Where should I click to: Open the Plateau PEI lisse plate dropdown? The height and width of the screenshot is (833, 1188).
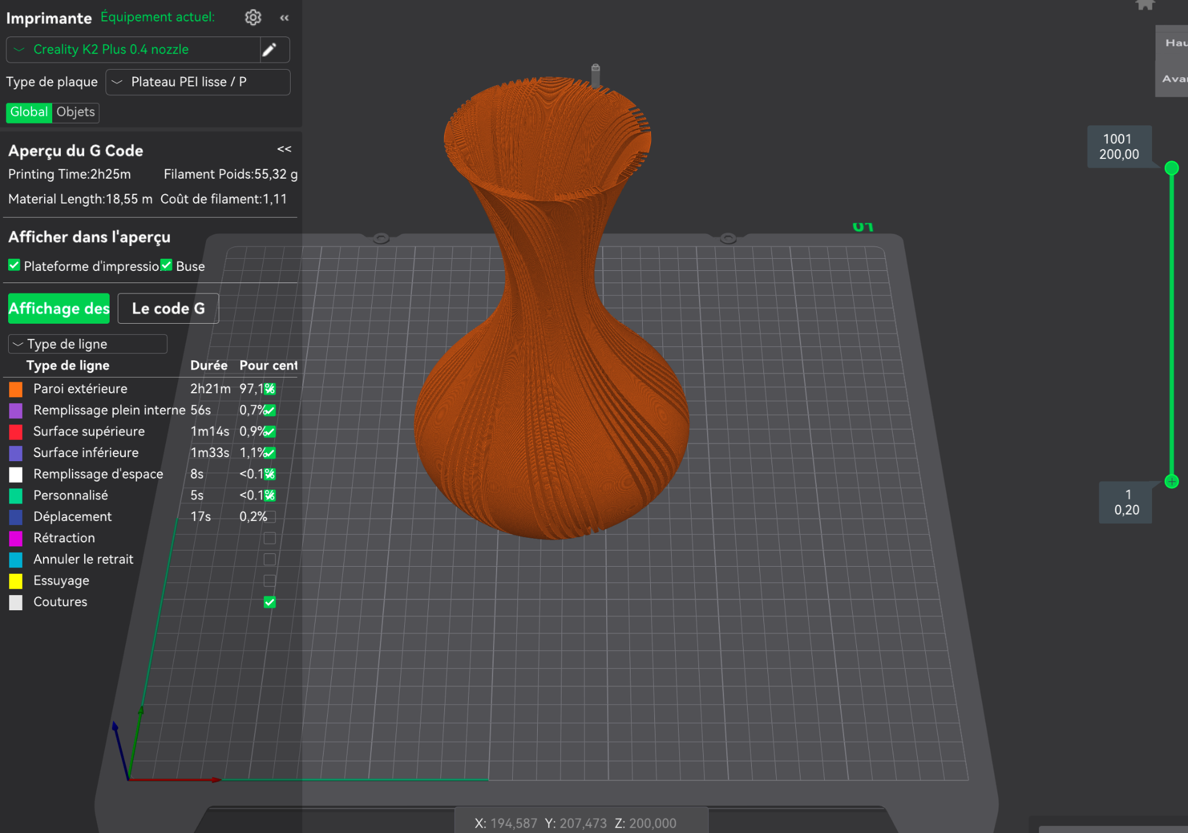pos(198,82)
